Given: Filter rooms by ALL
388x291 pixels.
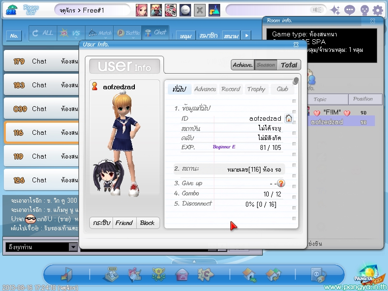Looking at the screenshot, I should pos(43,33).
